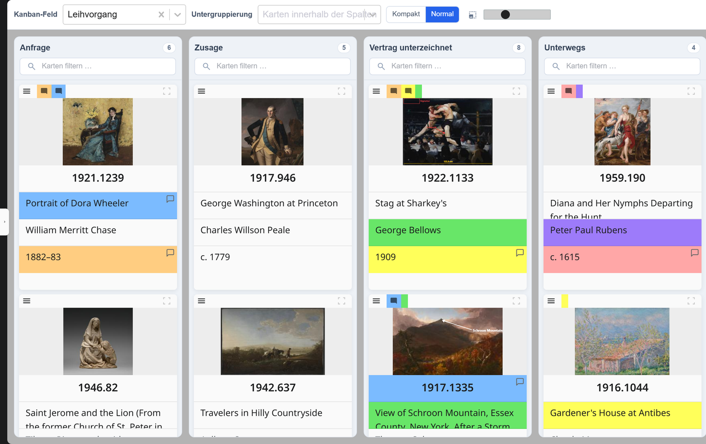The image size is (706, 444).
Task: Open the Schroon Mountain painting thumbnail
Action: point(448,341)
